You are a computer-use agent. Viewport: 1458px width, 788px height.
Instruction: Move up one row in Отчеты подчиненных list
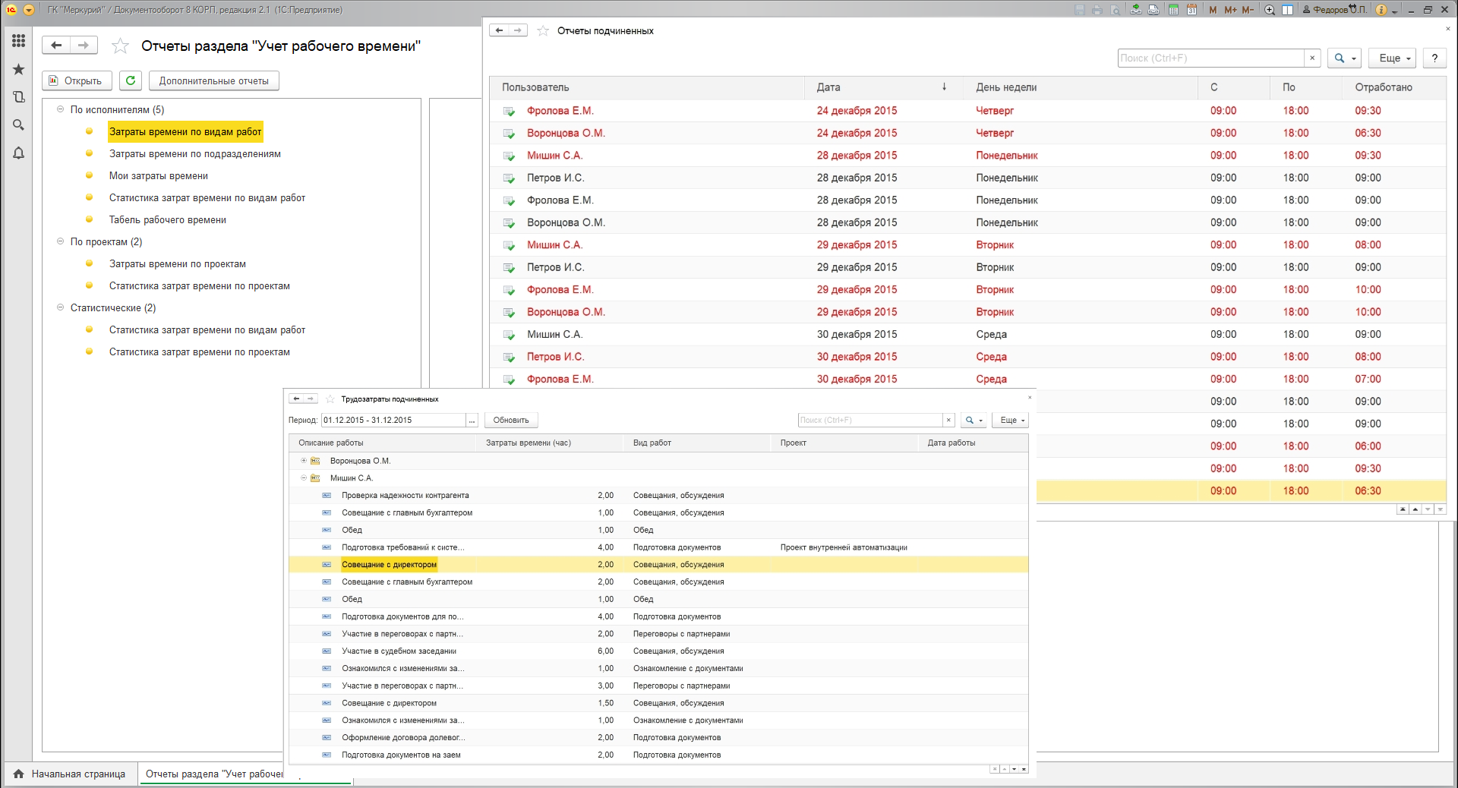pyautogui.click(x=1415, y=509)
